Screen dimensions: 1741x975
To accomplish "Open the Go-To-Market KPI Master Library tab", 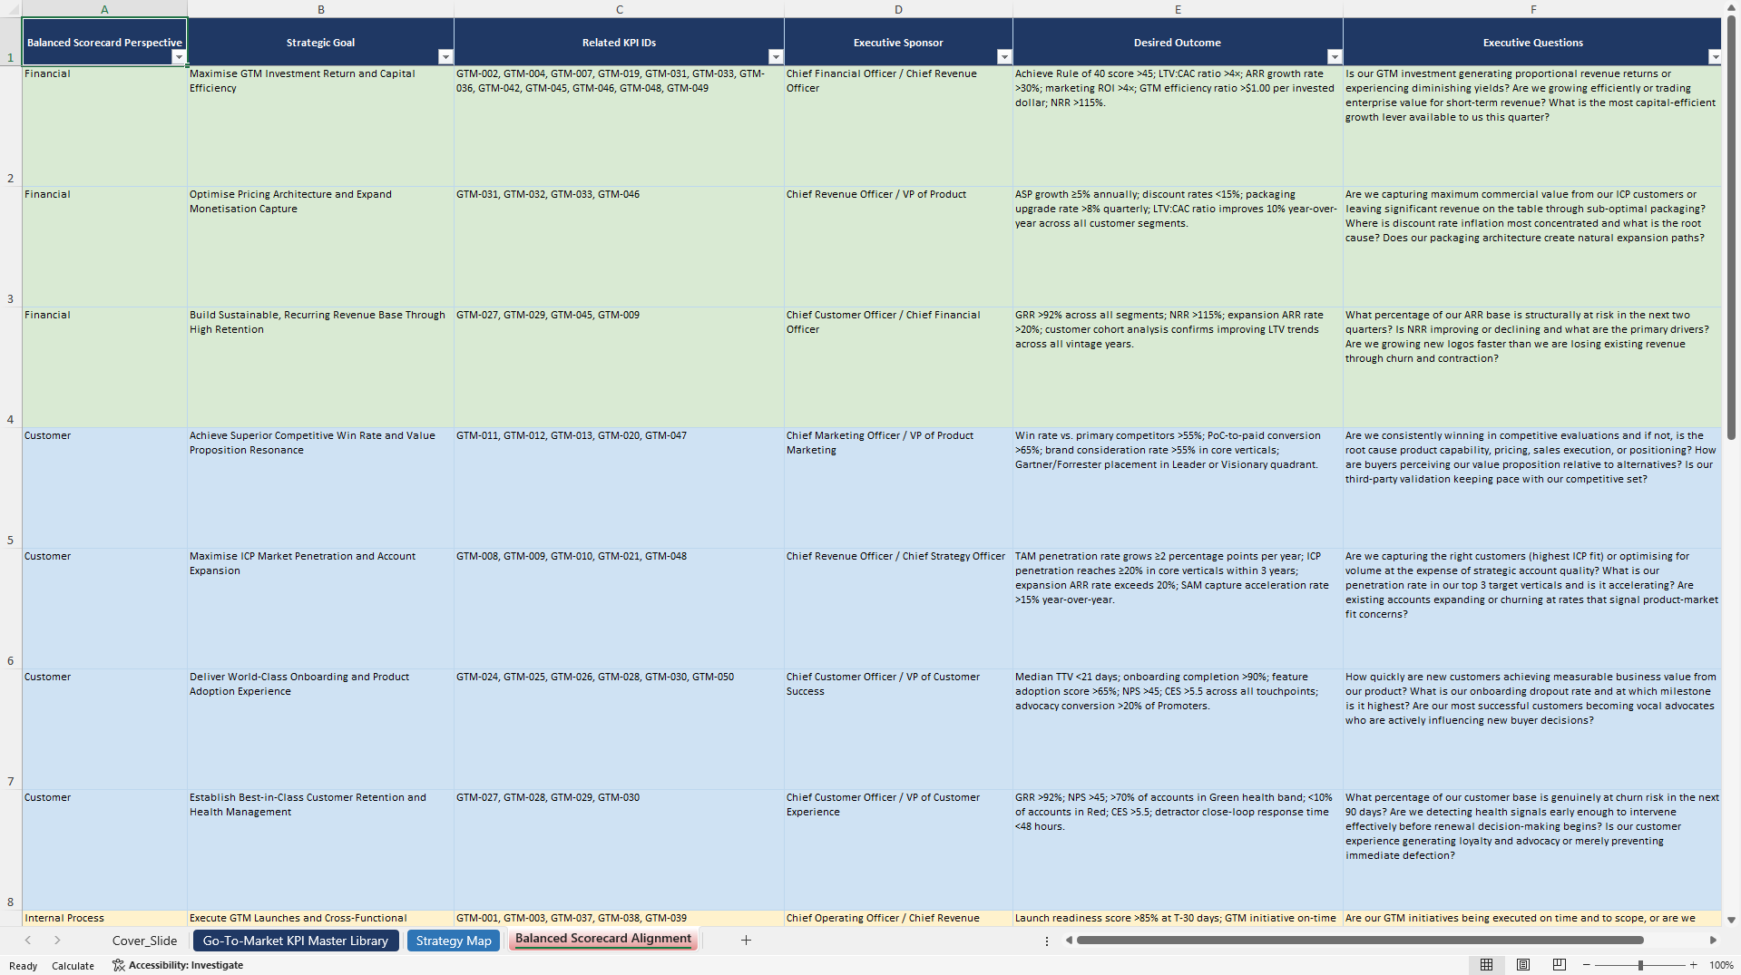I will pos(296,941).
